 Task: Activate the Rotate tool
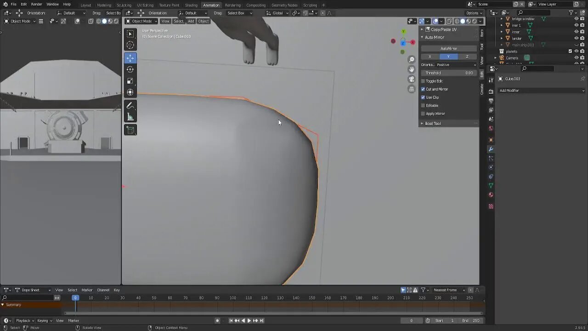pyautogui.click(x=130, y=69)
